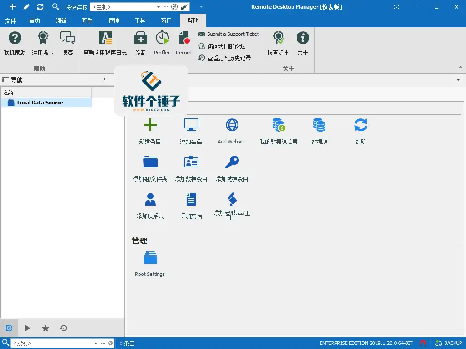The height and width of the screenshot is (349, 466).
Task: Click the quick-search magnifier in title bar
Action: point(55,6)
